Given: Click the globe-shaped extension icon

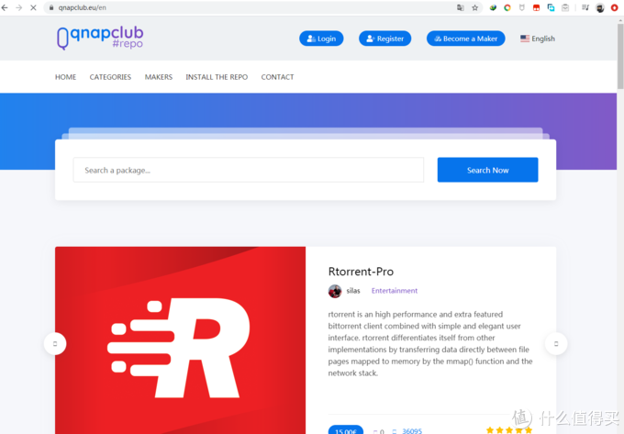Looking at the screenshot, I should click(493, 7).
